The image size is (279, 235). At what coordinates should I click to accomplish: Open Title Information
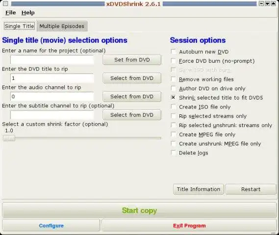199,189
